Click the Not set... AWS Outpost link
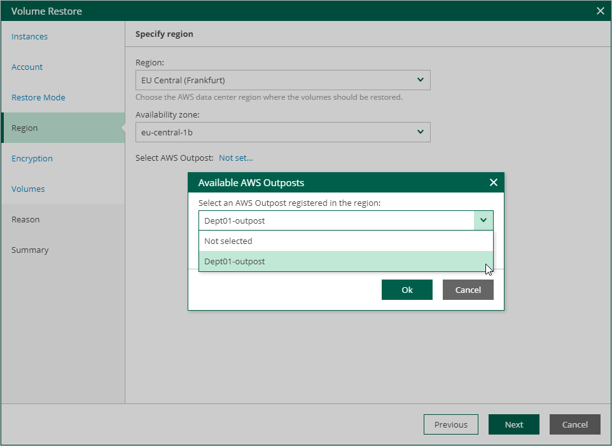 click(x=236, y=158)
